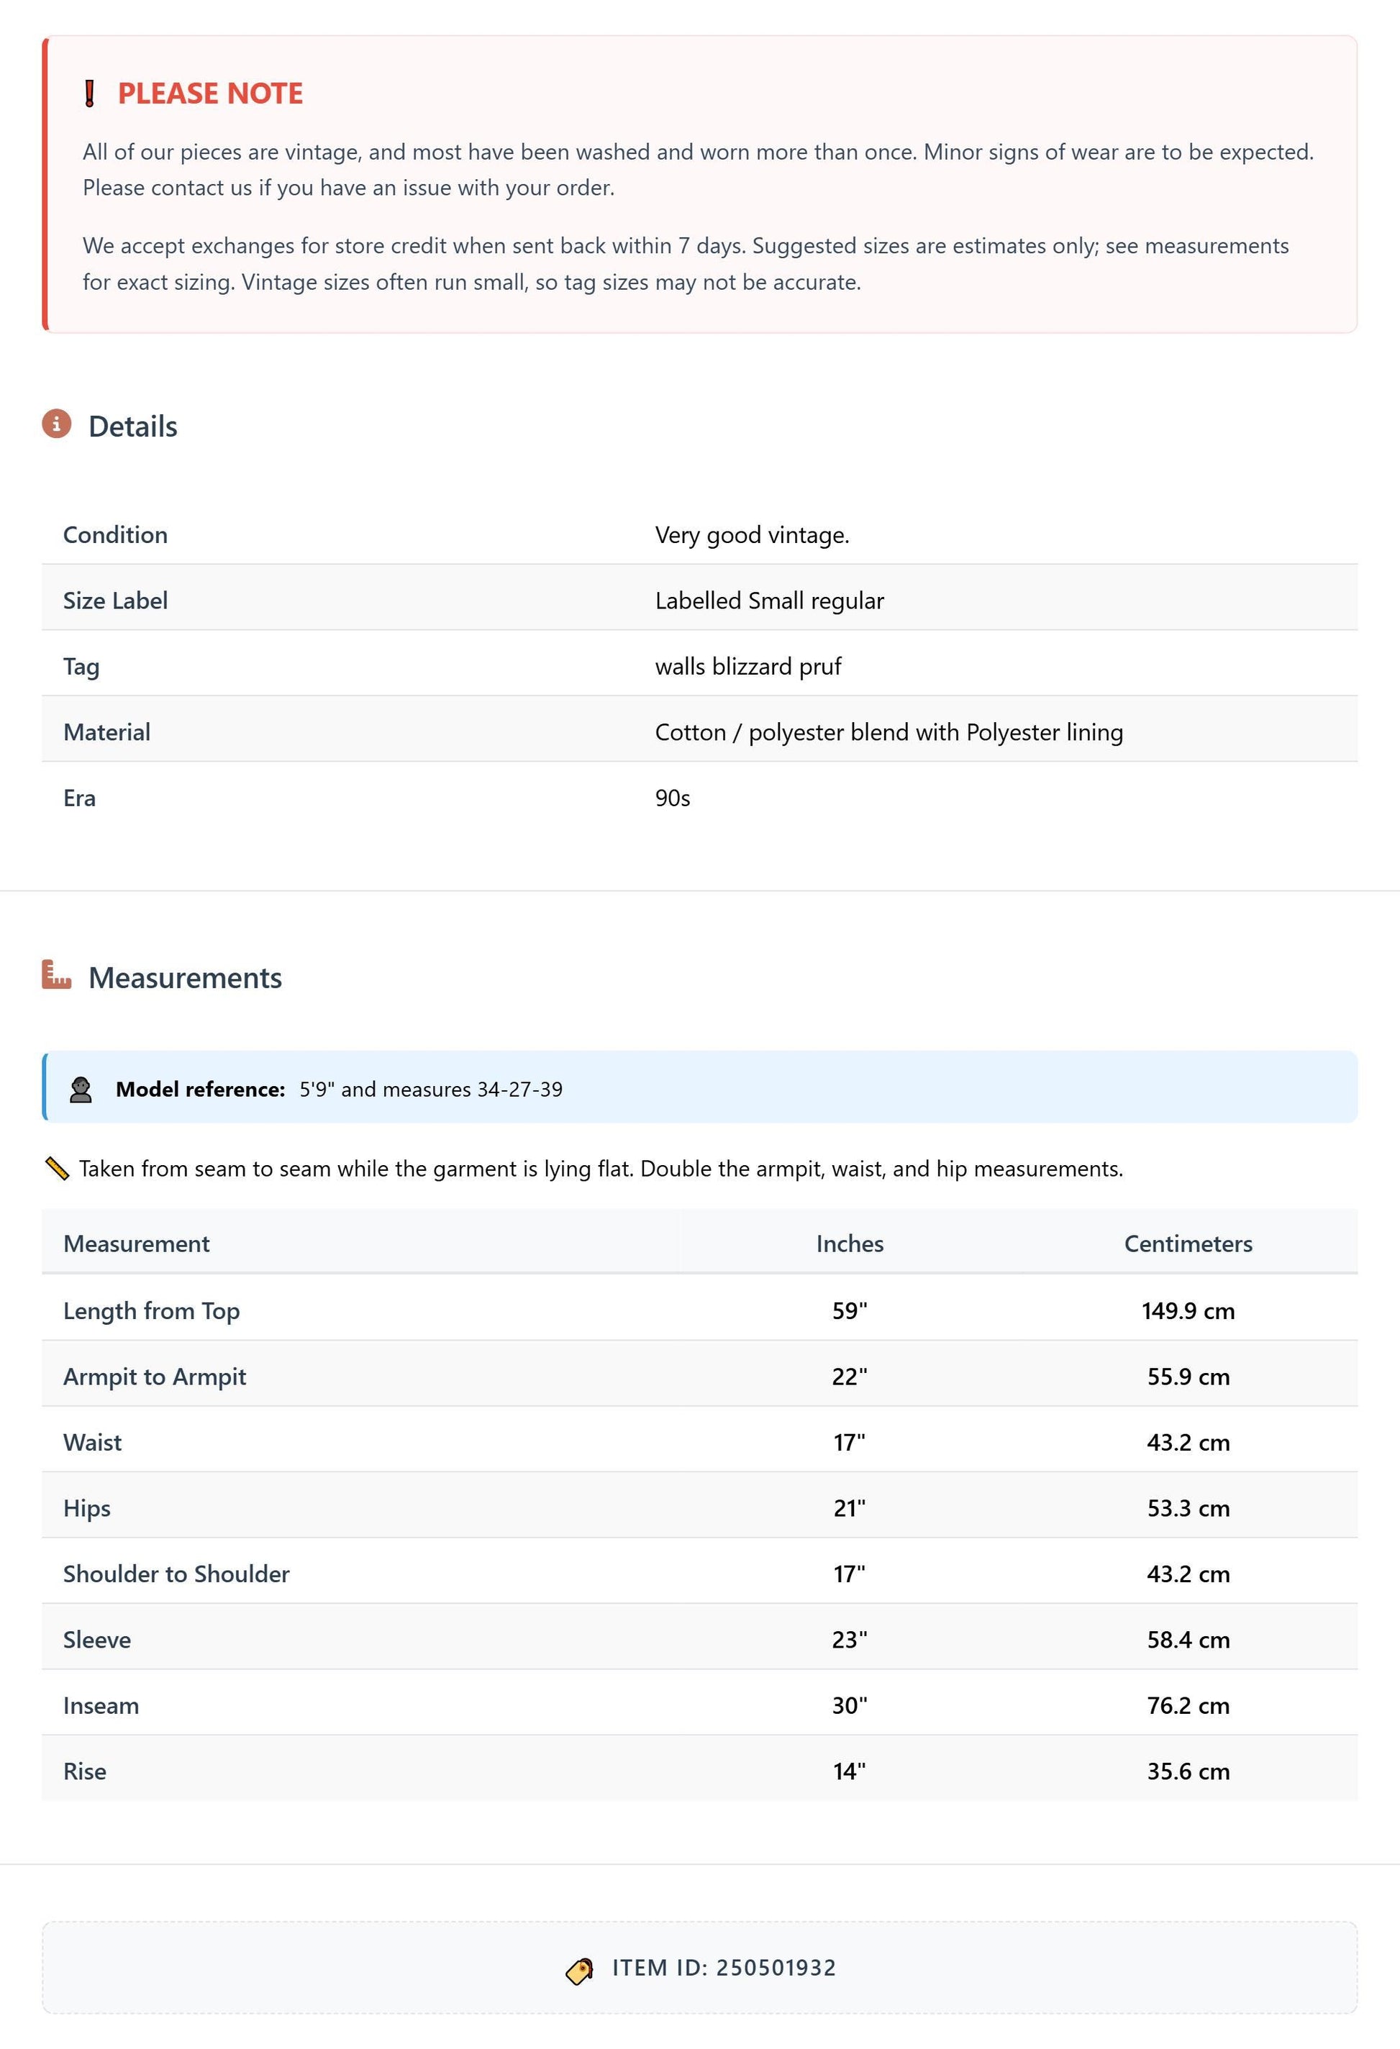Click the price tag icon by Item ID
This screenshot has height=2049, width=1400.
click(x=580, y=1971)
